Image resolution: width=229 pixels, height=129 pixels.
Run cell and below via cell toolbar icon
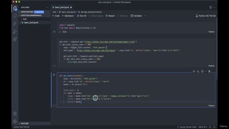[198, 71]
